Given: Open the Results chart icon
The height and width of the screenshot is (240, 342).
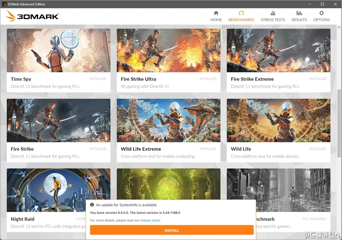Looking at the screenshot, I should pos(299,13).
